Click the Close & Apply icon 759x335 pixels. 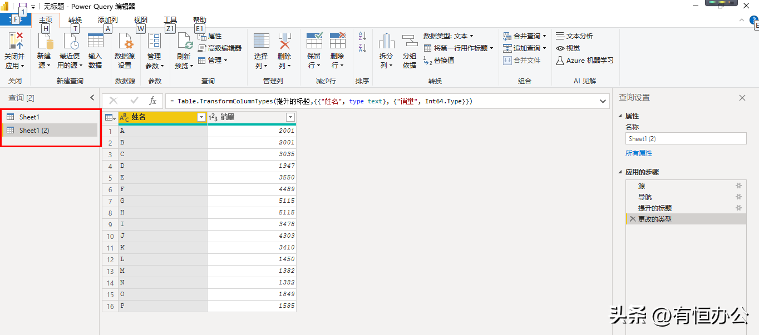pyautogui.click(x=15, y=42)
